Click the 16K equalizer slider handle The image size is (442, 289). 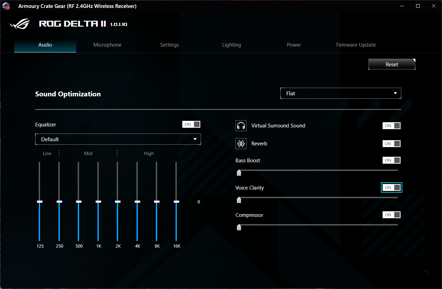point(176,201)
